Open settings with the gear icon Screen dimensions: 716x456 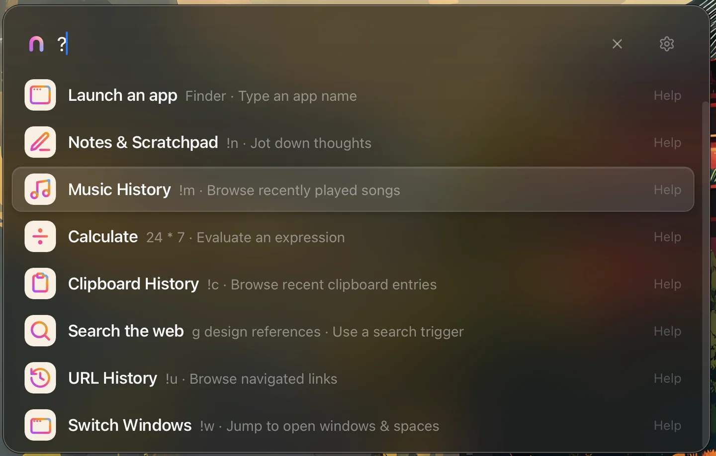pos(667,44)
